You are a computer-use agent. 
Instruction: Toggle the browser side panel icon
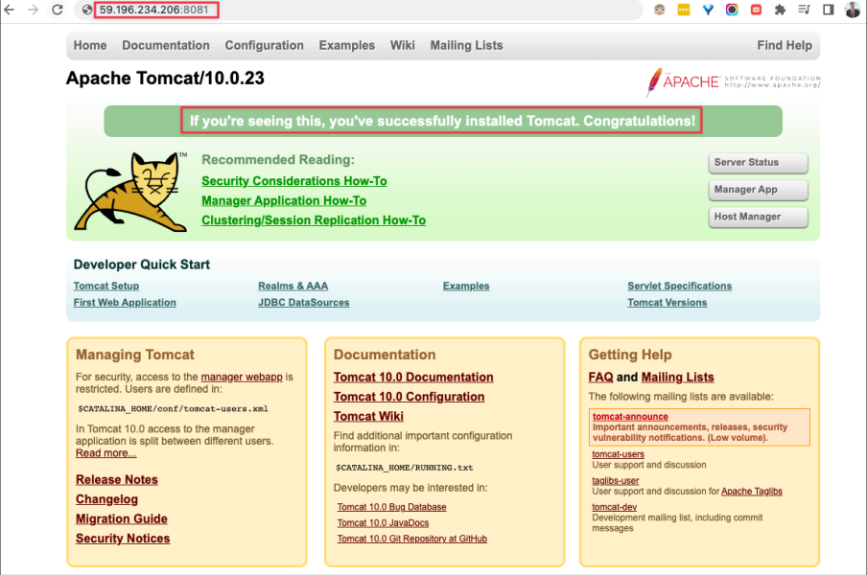829,10
